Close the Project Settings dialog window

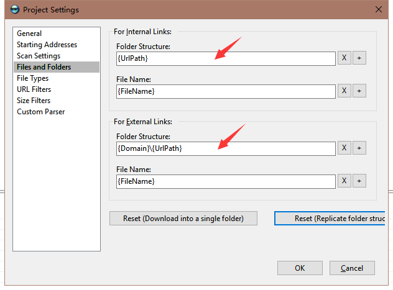[379, 9]
